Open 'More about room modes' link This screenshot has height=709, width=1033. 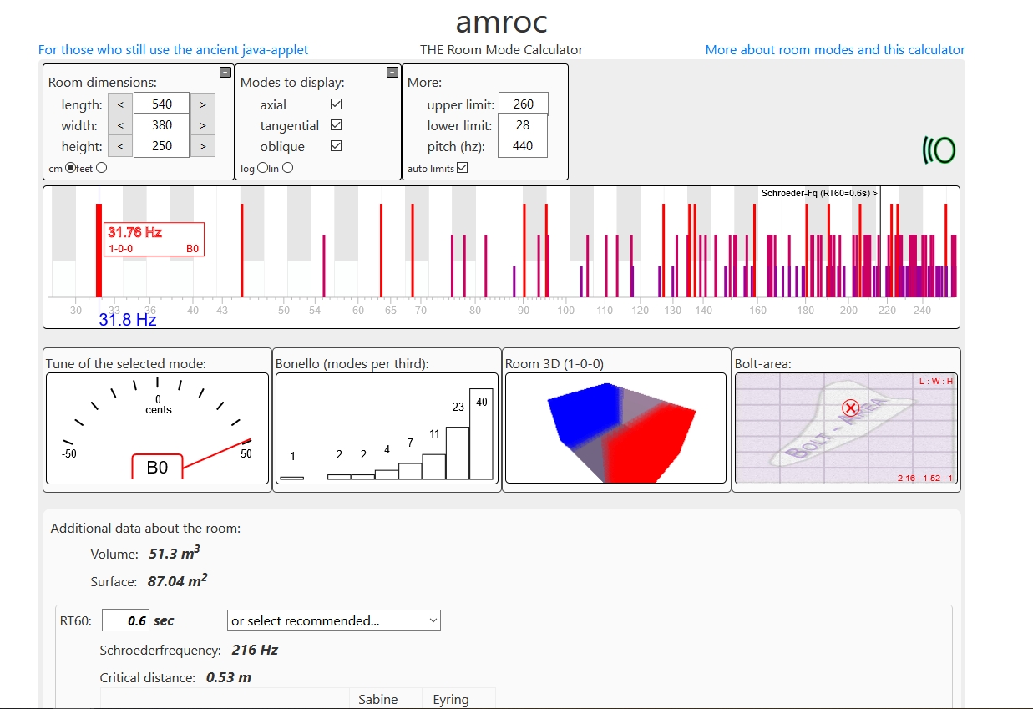pos(835,50)
